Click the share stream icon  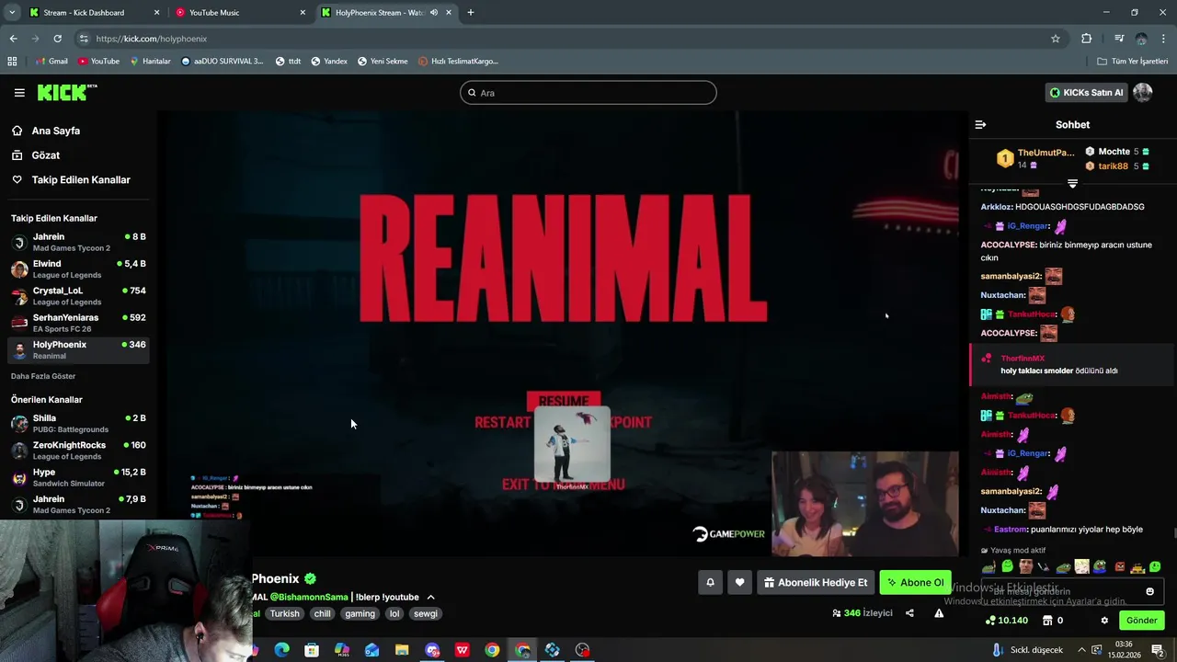(x=909, y=613)
